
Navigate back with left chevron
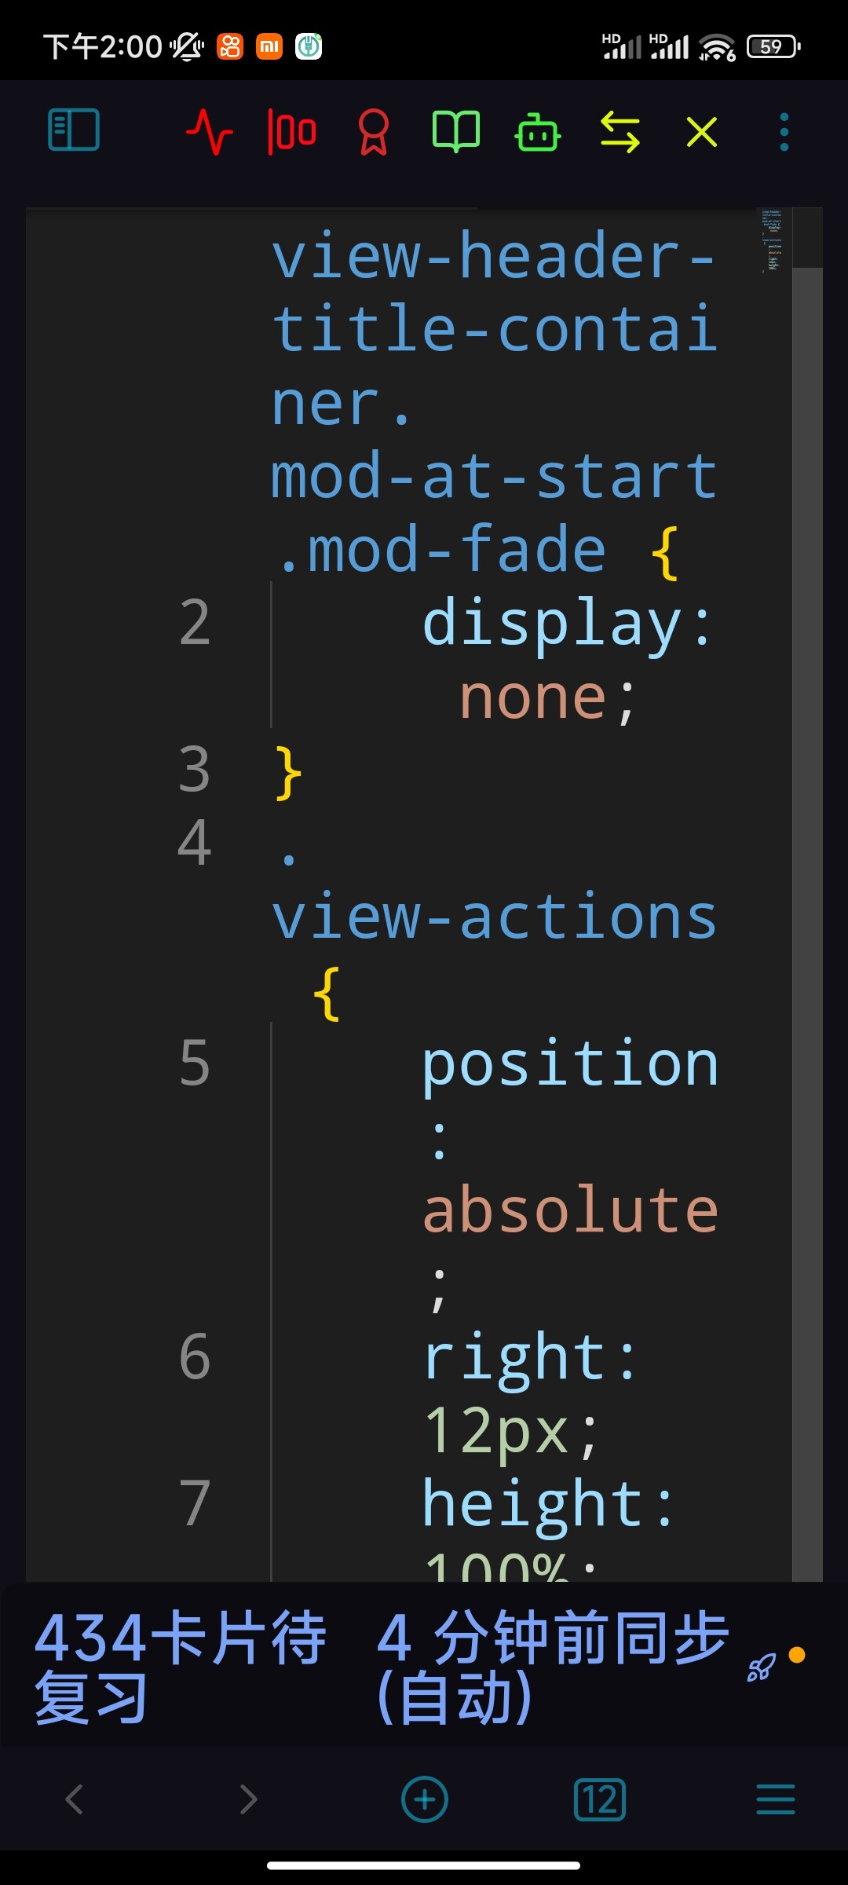click(x=75, y=1799)
